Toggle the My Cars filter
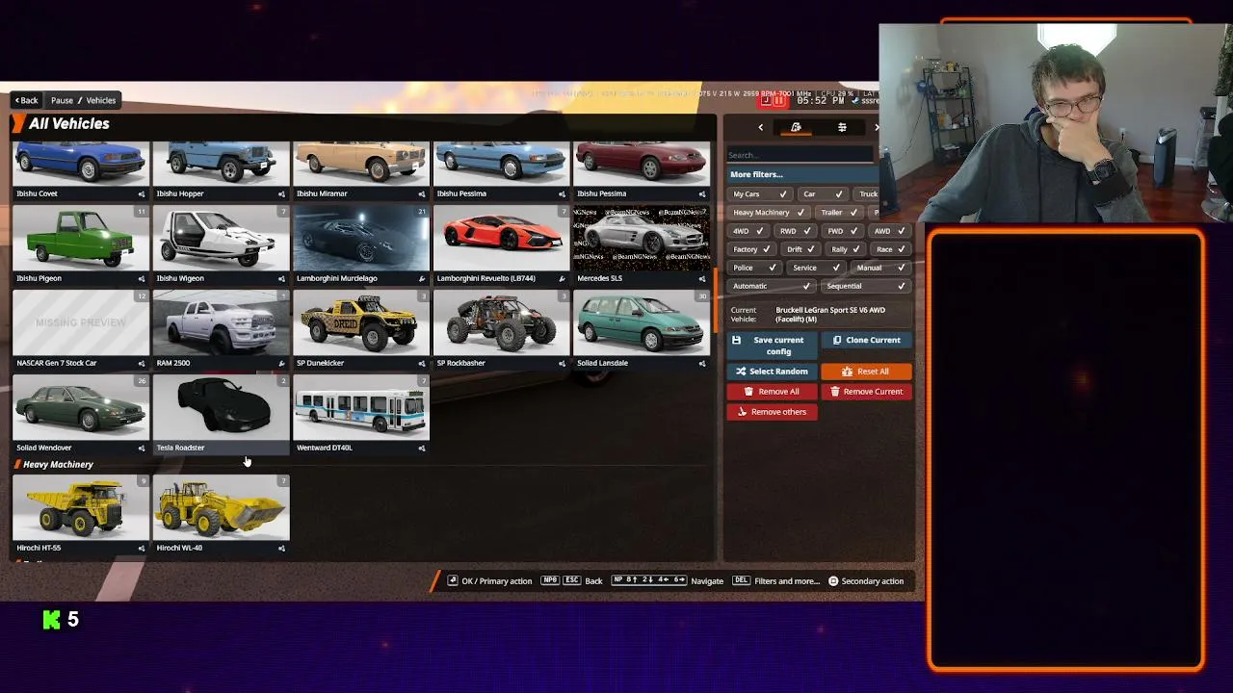The image size is (1233, 693). click(760, 194)
